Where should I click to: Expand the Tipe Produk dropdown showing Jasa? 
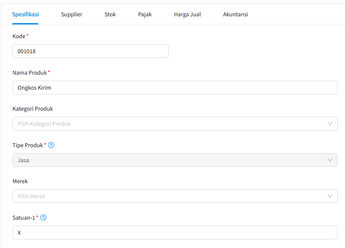click(x=172, y=160)
